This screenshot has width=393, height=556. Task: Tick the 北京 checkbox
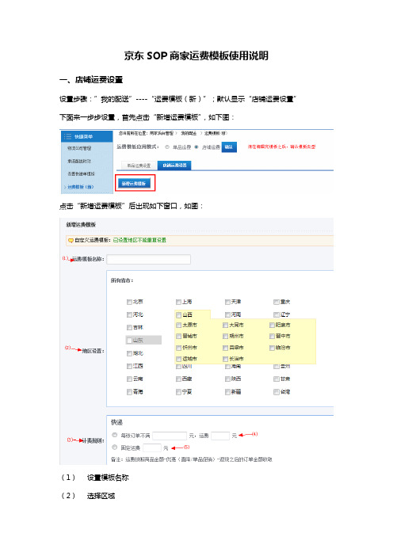click(x=129, y=302)
